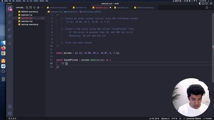This screenshot has height=120, width=214.
Task: Switch to exercise-3.js tab
Action: coord(121,8)
